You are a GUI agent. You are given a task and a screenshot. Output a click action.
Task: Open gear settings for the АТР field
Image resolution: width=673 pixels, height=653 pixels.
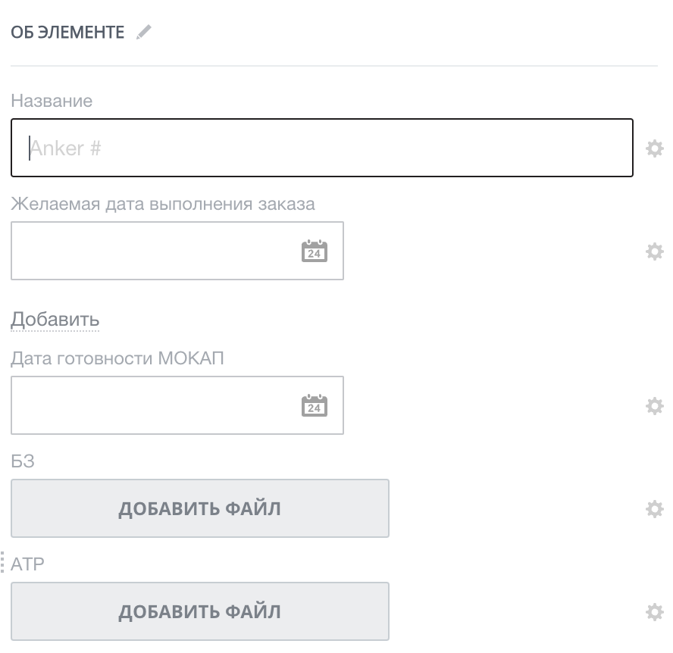pos(653,612)
